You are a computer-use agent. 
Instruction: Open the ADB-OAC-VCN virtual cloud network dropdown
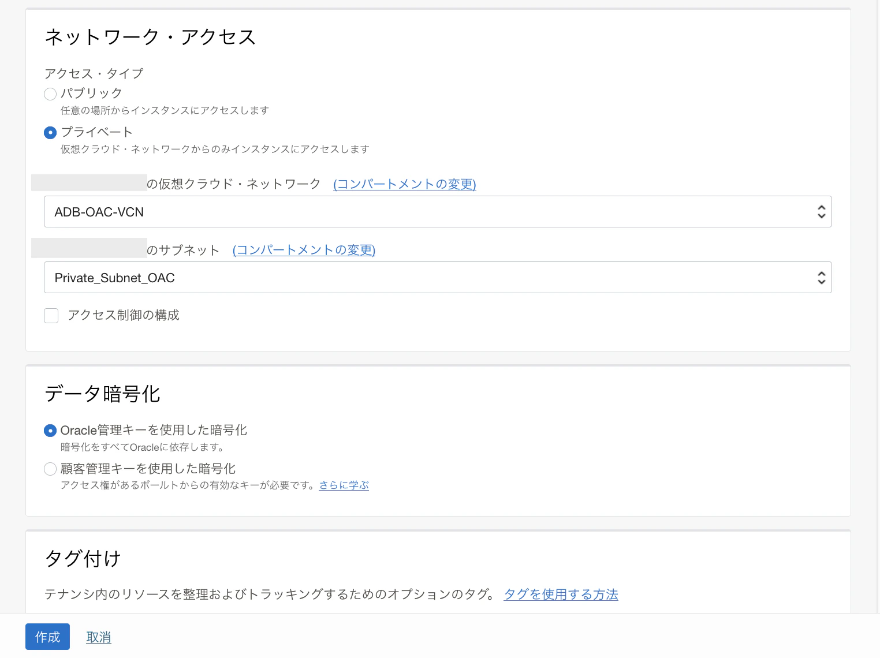(438, 212)
